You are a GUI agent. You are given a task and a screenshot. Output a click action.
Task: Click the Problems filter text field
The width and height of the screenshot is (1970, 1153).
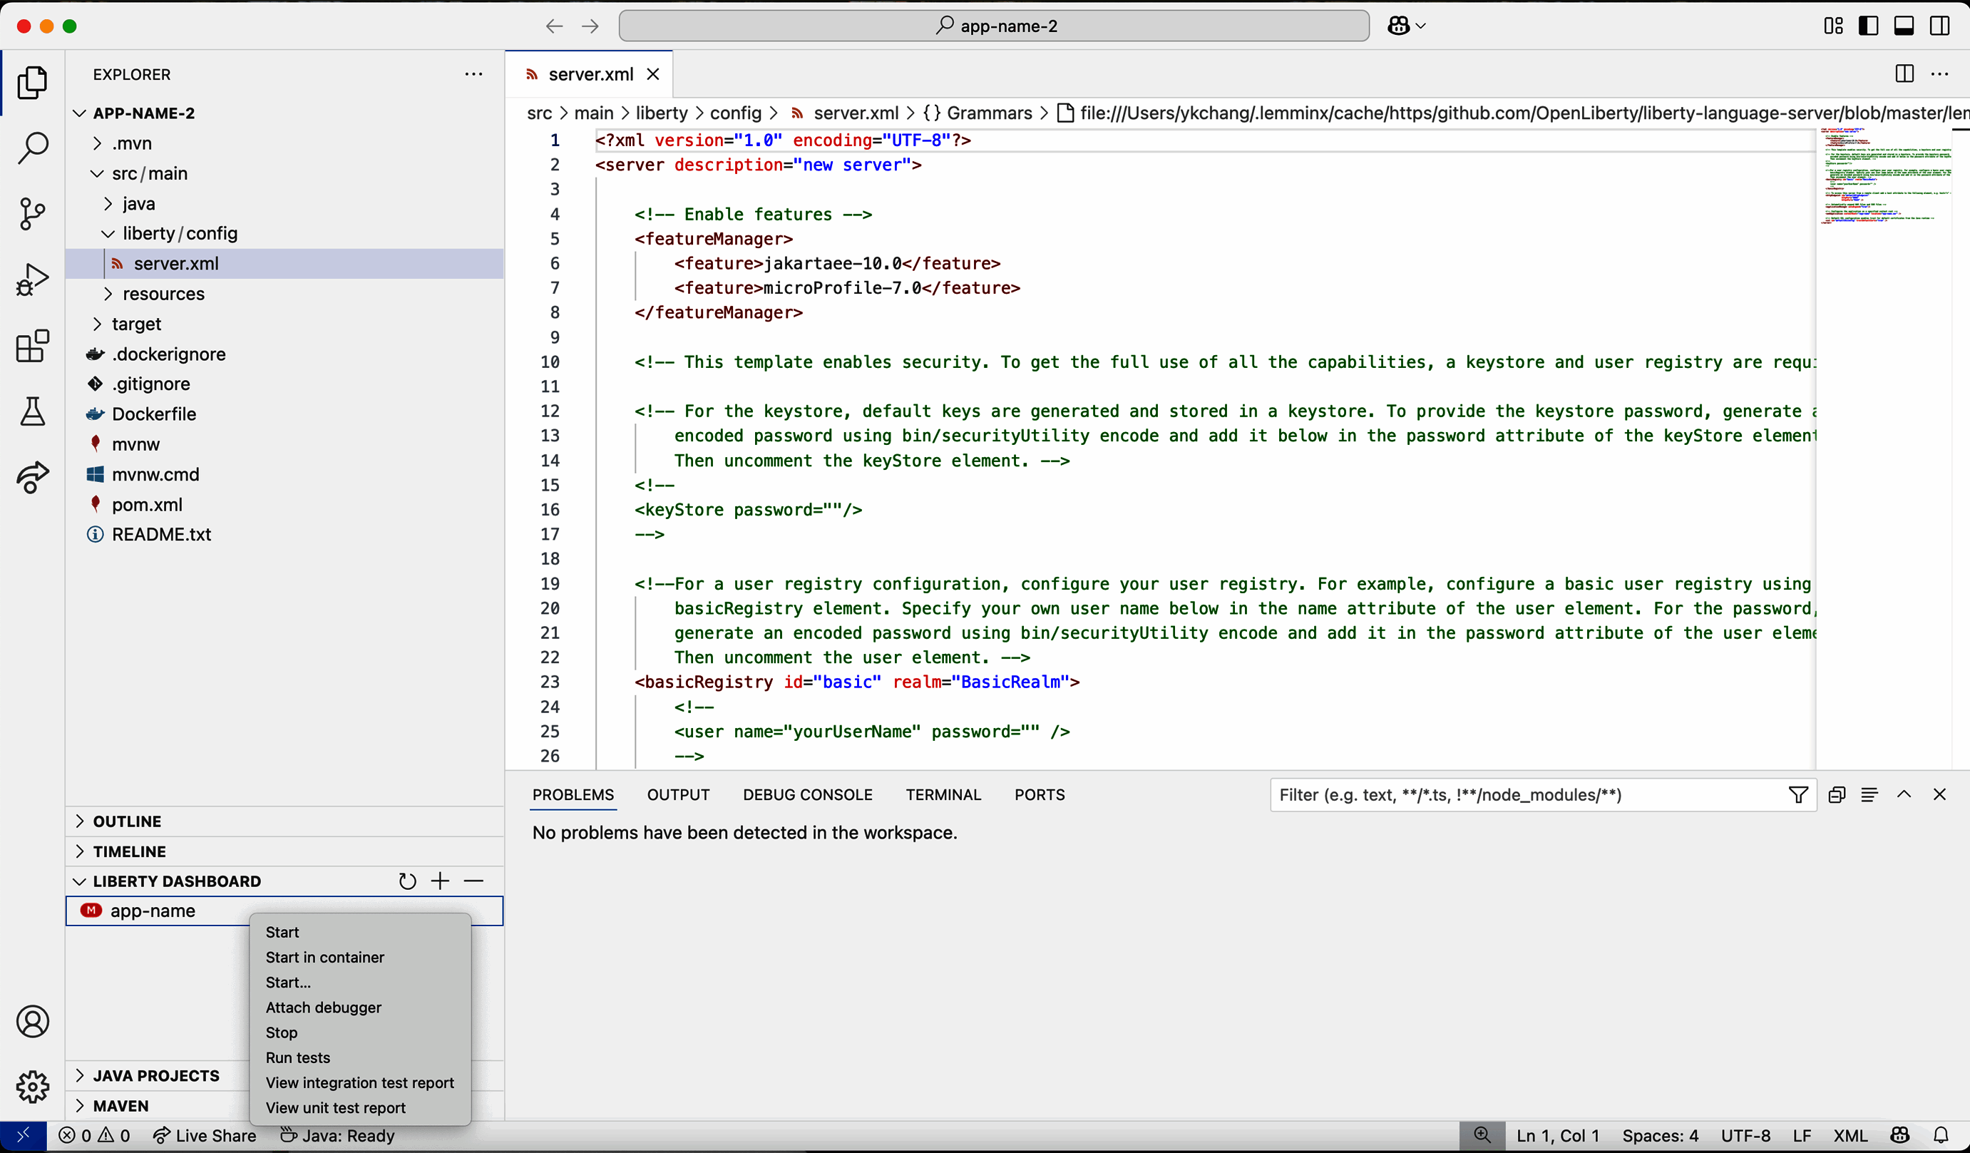click(1524, 795)
